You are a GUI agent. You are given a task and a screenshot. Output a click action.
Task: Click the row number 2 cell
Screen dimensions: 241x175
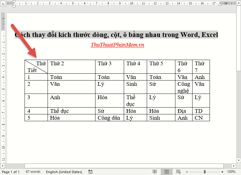point(36,87)
